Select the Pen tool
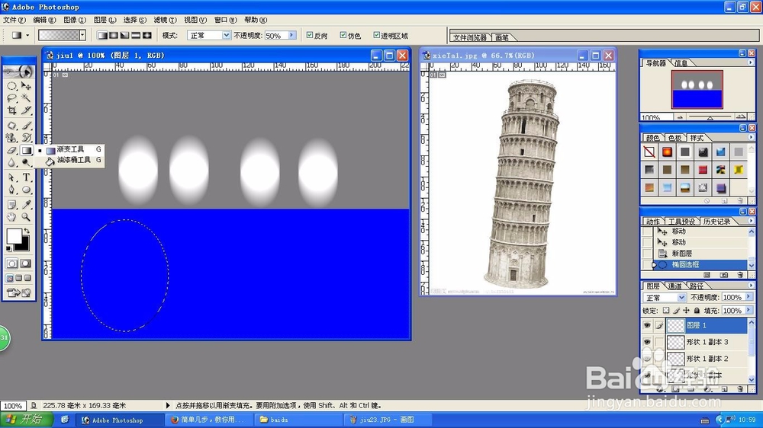The height and width of the screenshot is (428, 763). (x=11, y=190)
